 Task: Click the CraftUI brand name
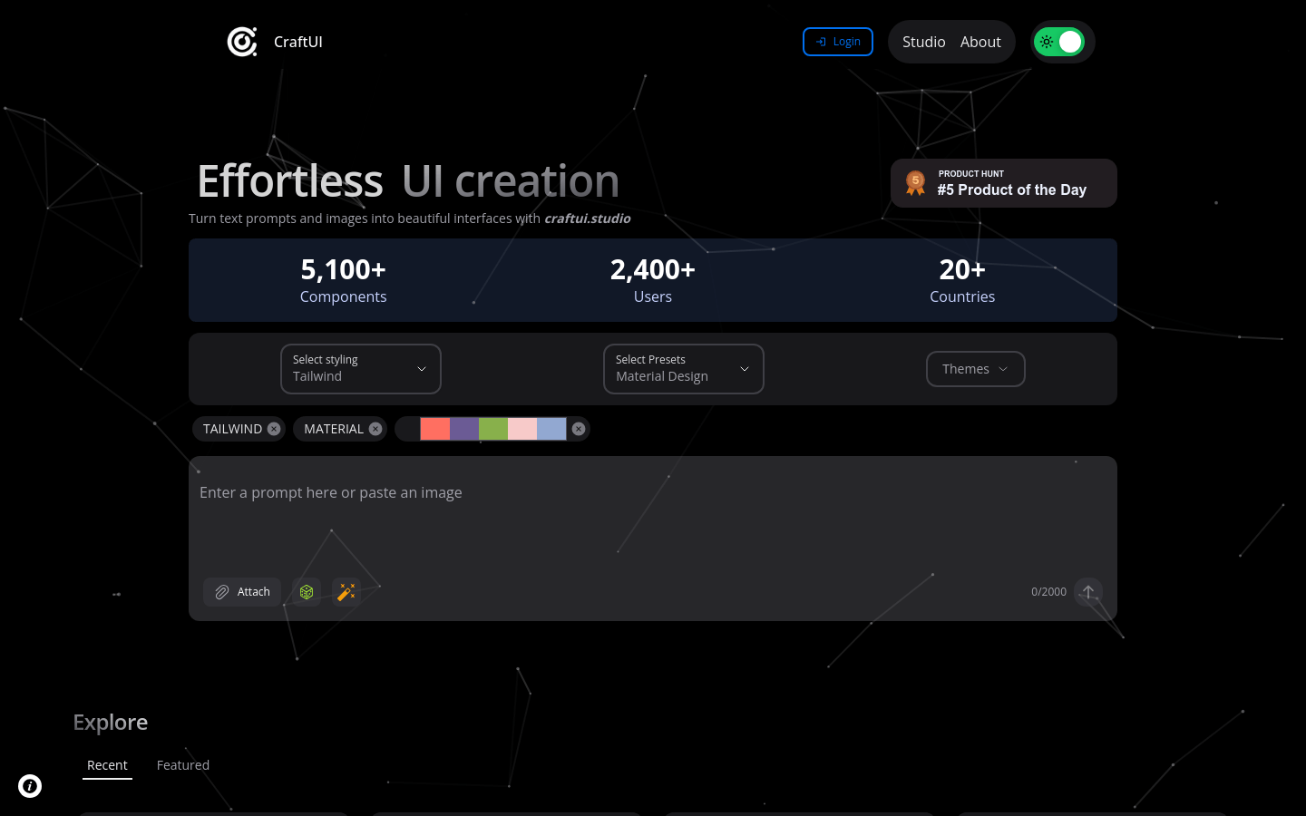tap(298, 42)
